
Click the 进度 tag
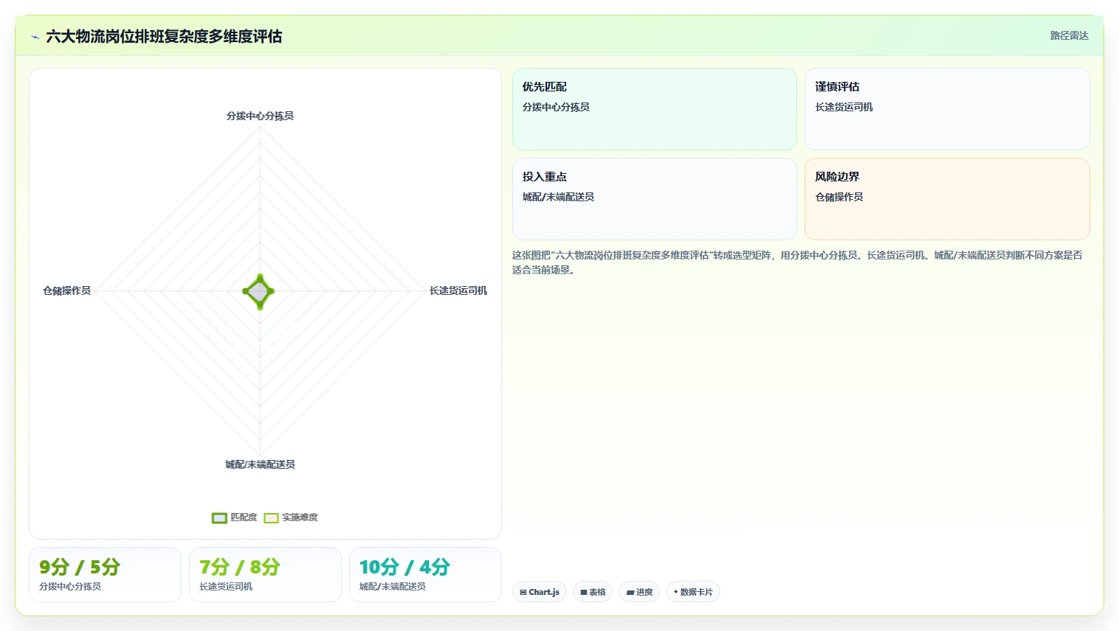click(639, 592)
